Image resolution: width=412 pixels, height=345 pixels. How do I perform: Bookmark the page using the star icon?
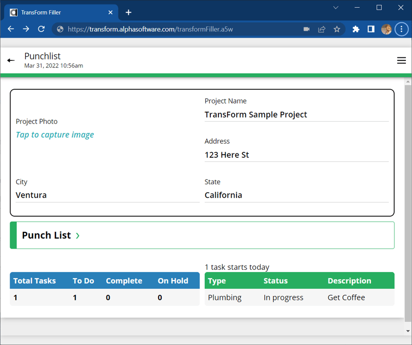click(336, 29)
